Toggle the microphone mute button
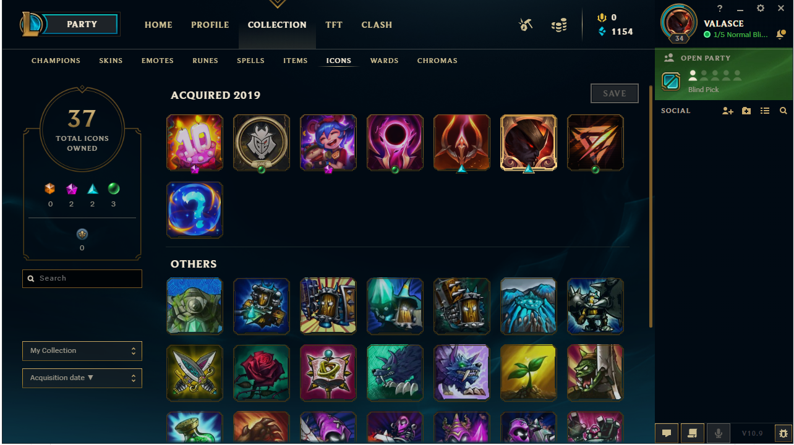 coord(719,433)
